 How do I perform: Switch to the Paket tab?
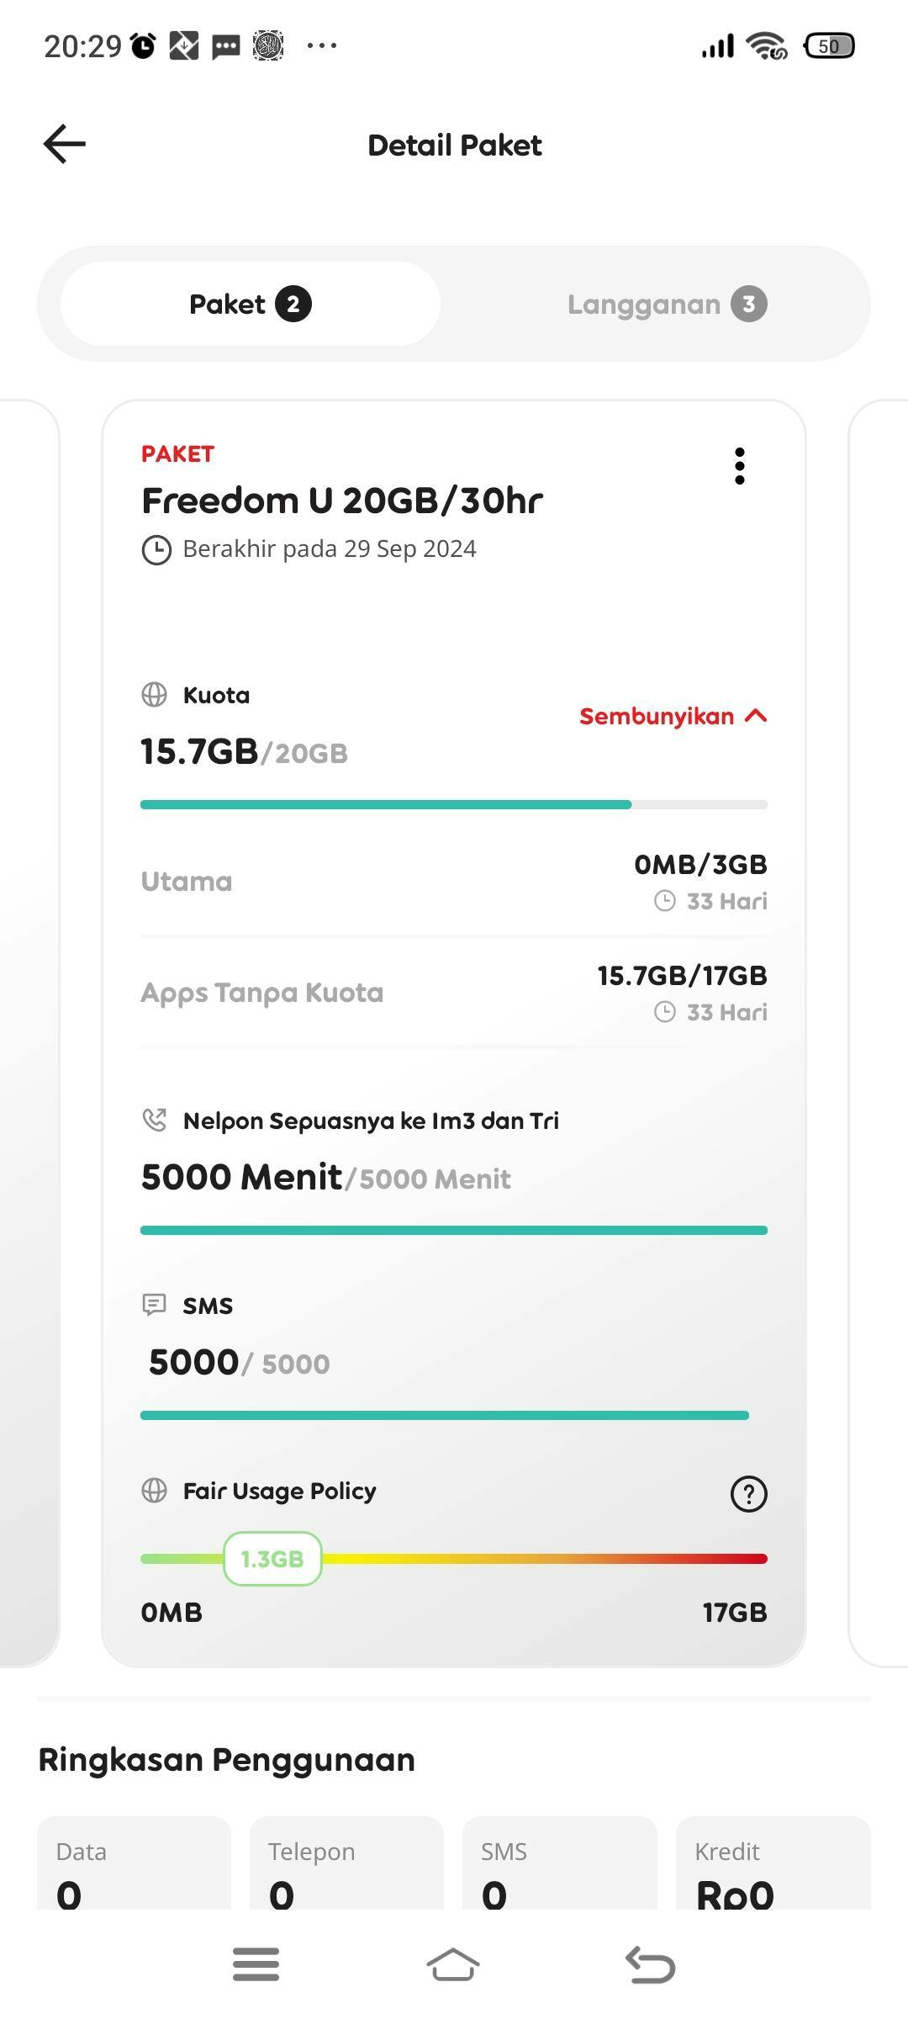tap(251, 304)
